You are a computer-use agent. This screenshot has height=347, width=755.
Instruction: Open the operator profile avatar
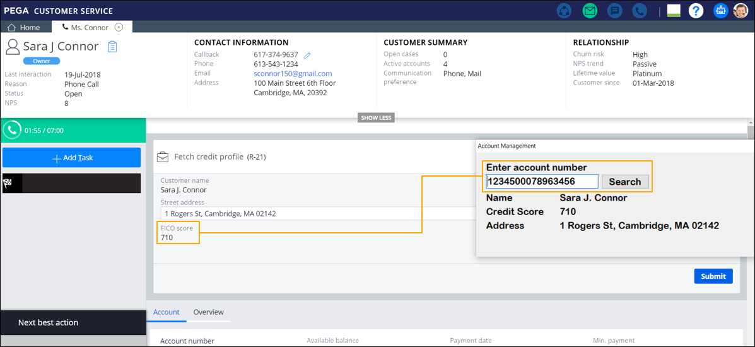click(740, 11)
